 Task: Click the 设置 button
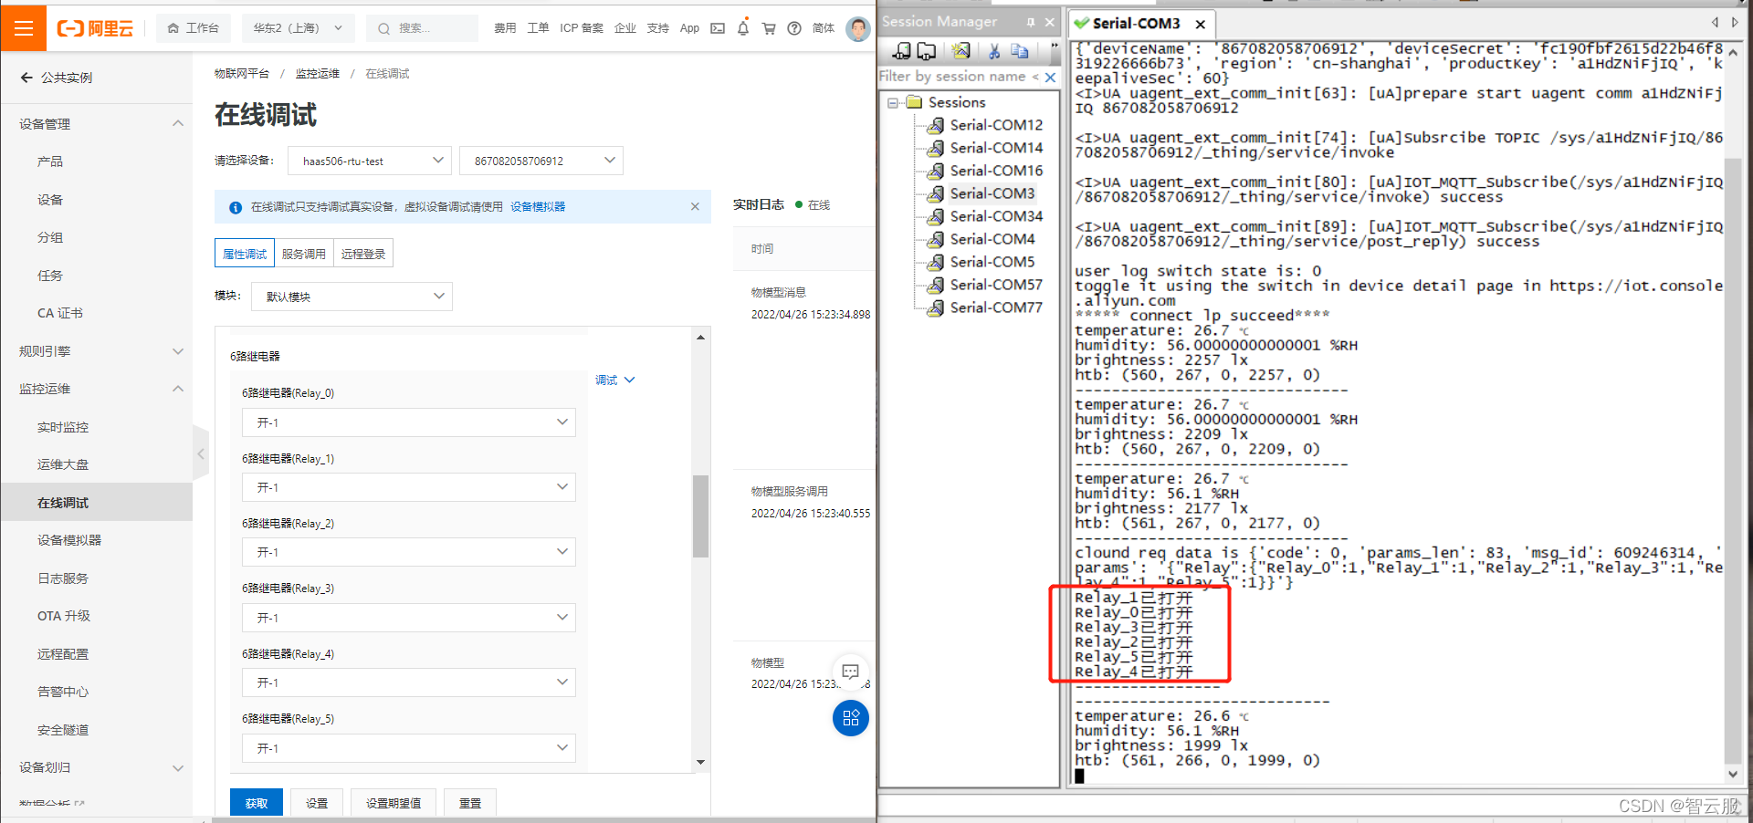click(x=317, y=803)
